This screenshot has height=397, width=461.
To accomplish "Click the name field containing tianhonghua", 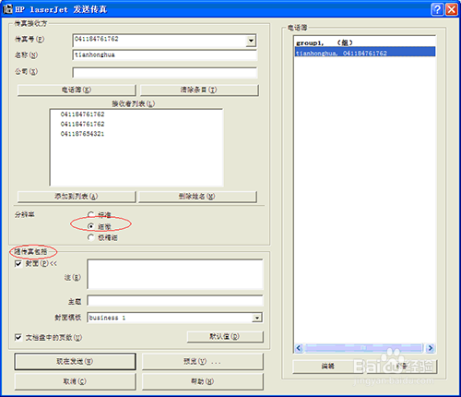I will [x=165, y=55].
